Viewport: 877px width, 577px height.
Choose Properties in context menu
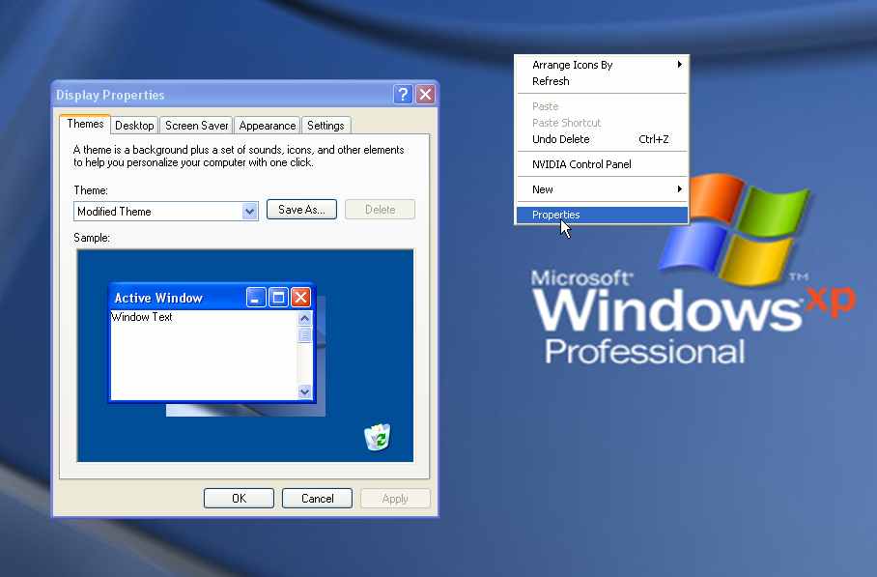tap(602, 215)
